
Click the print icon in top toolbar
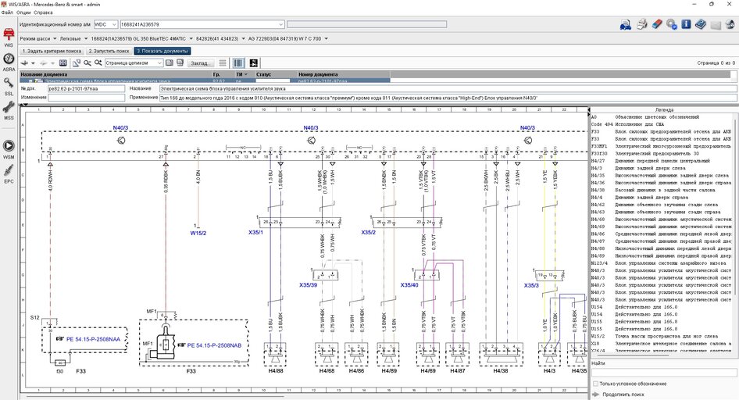coord(641,24)
